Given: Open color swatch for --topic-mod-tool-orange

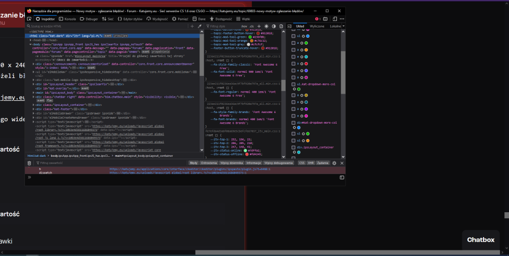Looking at the screenshot, I should click(x=252, y=41).
